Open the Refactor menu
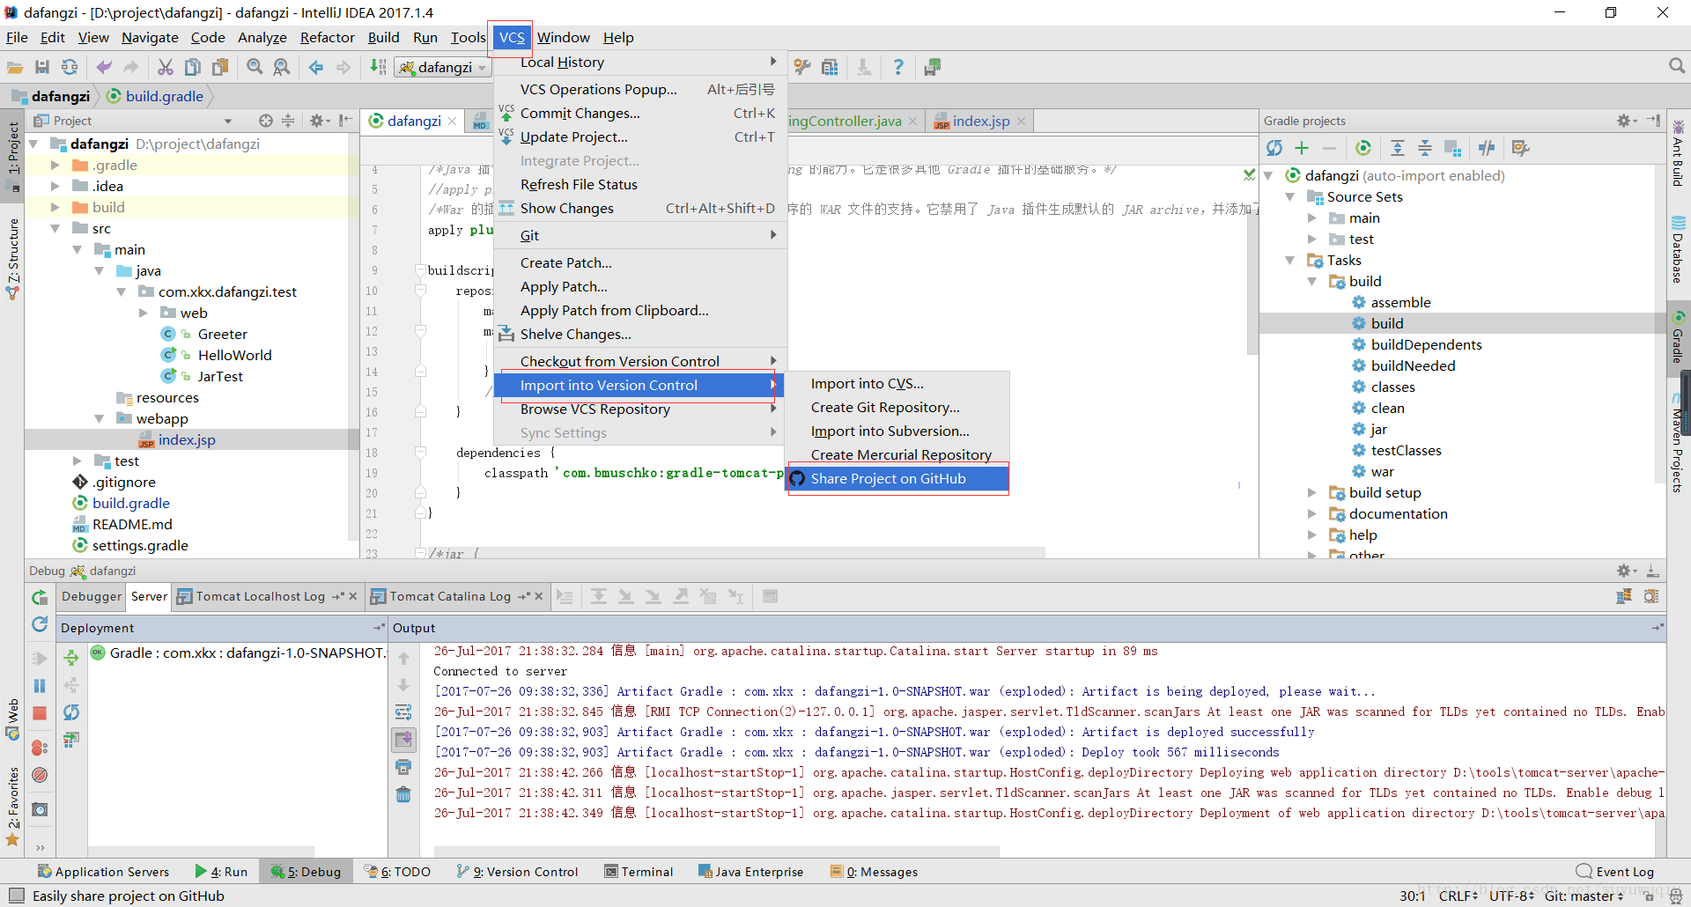1691x907 pixels. tap(327, 37)
